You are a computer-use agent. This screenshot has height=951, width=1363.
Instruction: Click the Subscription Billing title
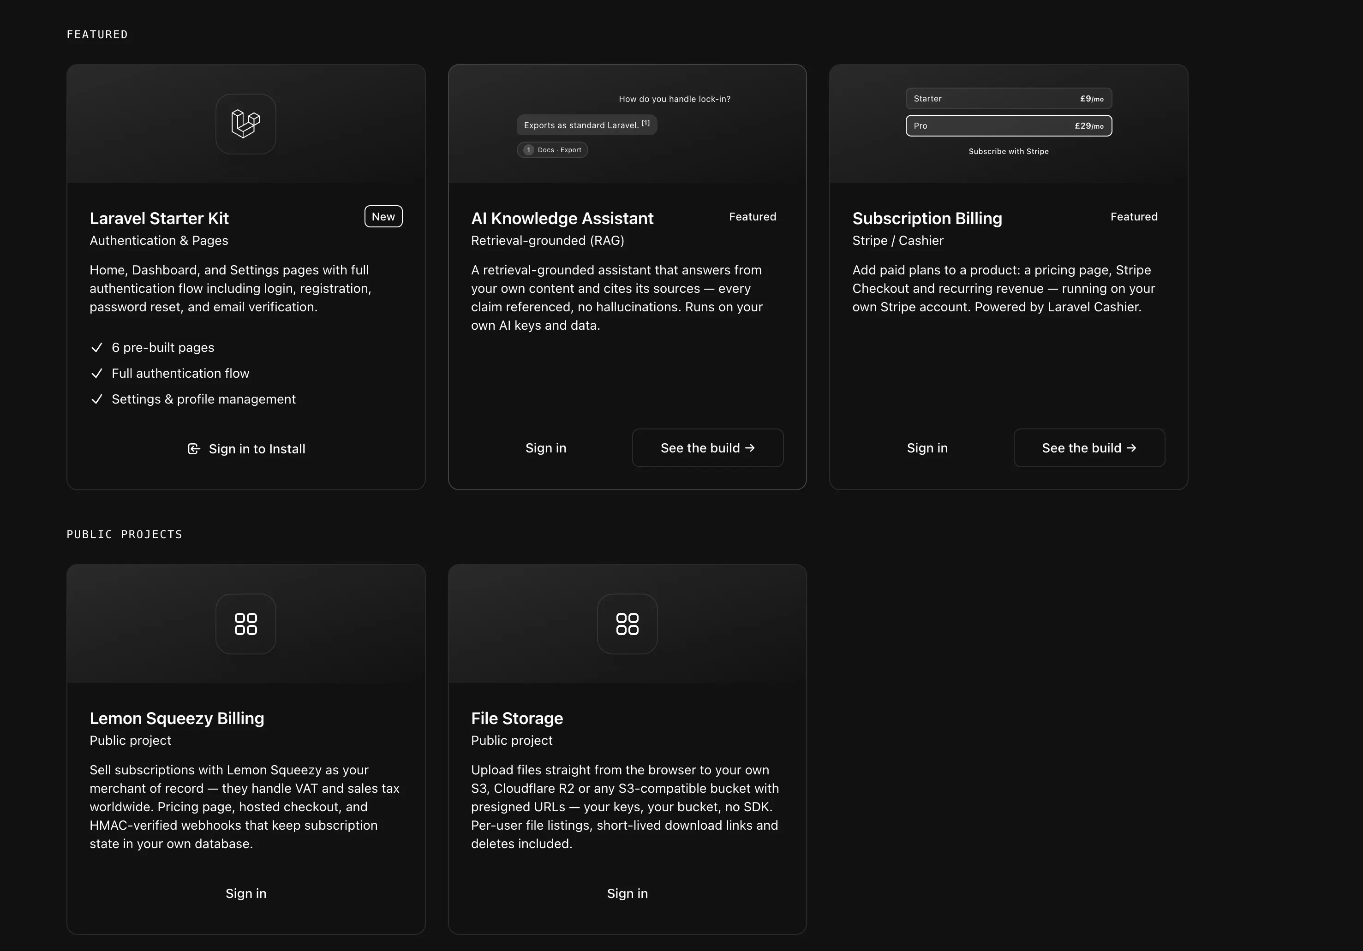[x=927, y=218]
